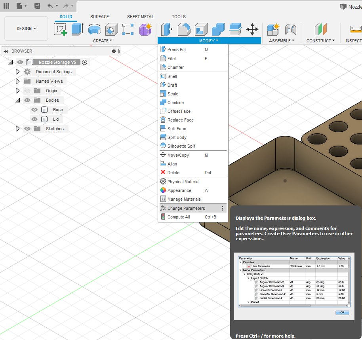Expand Document Settings node
The image size is (362, 340).
tap(17, 72)
